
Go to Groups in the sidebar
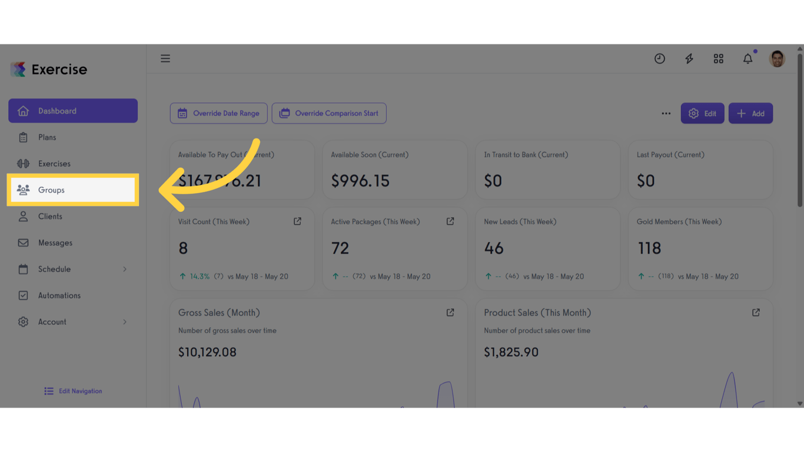tap(73, 190)
